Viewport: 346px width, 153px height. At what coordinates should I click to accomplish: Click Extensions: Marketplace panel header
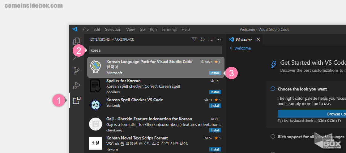[x=112, y=40]
